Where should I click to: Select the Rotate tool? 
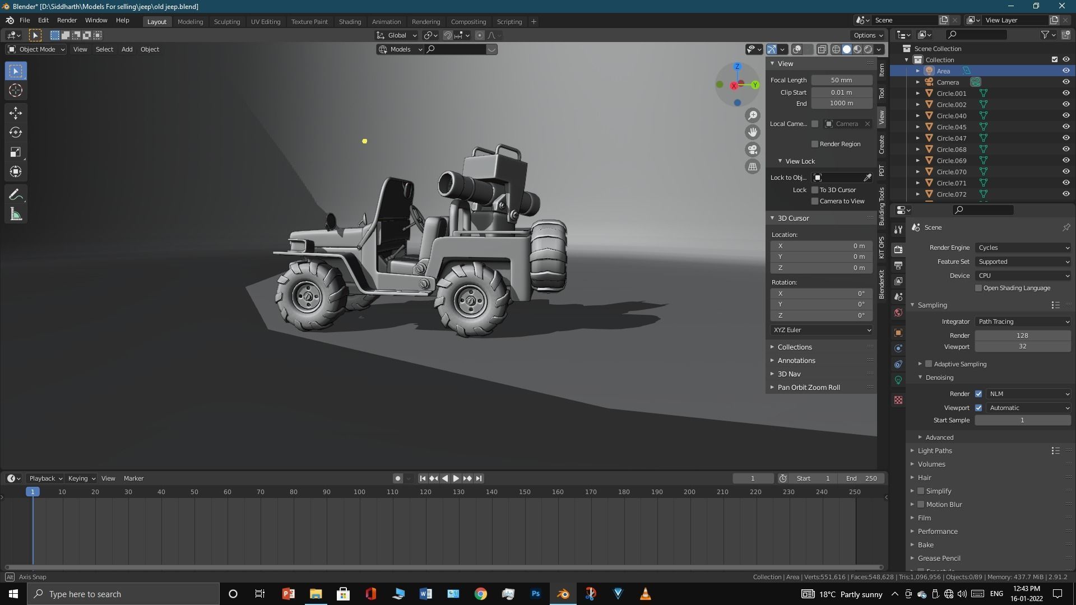[16, 133]
